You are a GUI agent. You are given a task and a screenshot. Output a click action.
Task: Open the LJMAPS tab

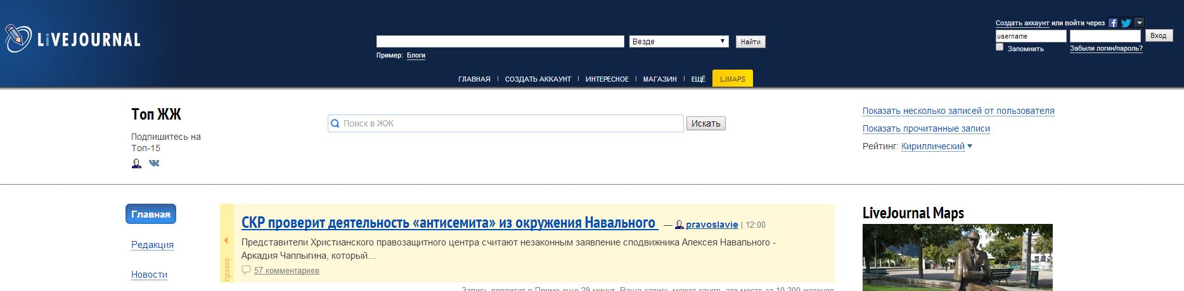pyautogui.click(x=733, y=78)
